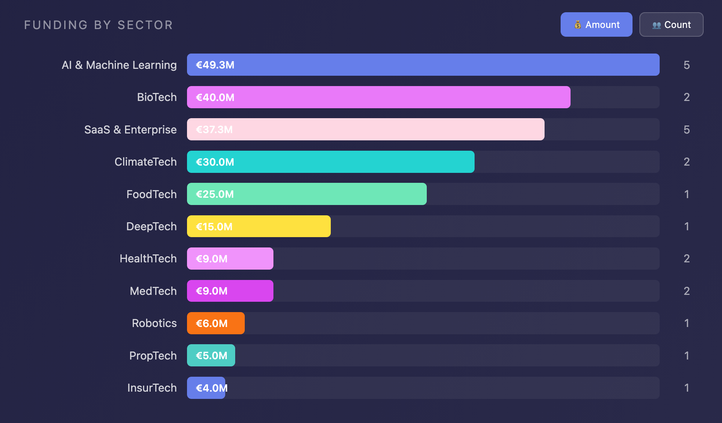This screenshot has width=722, height=423.
Task: Click the people icon on Count
Action: [x=656, y=25]
